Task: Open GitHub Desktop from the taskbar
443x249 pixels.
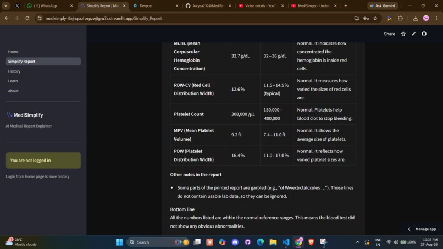Action: pos(248,242)
